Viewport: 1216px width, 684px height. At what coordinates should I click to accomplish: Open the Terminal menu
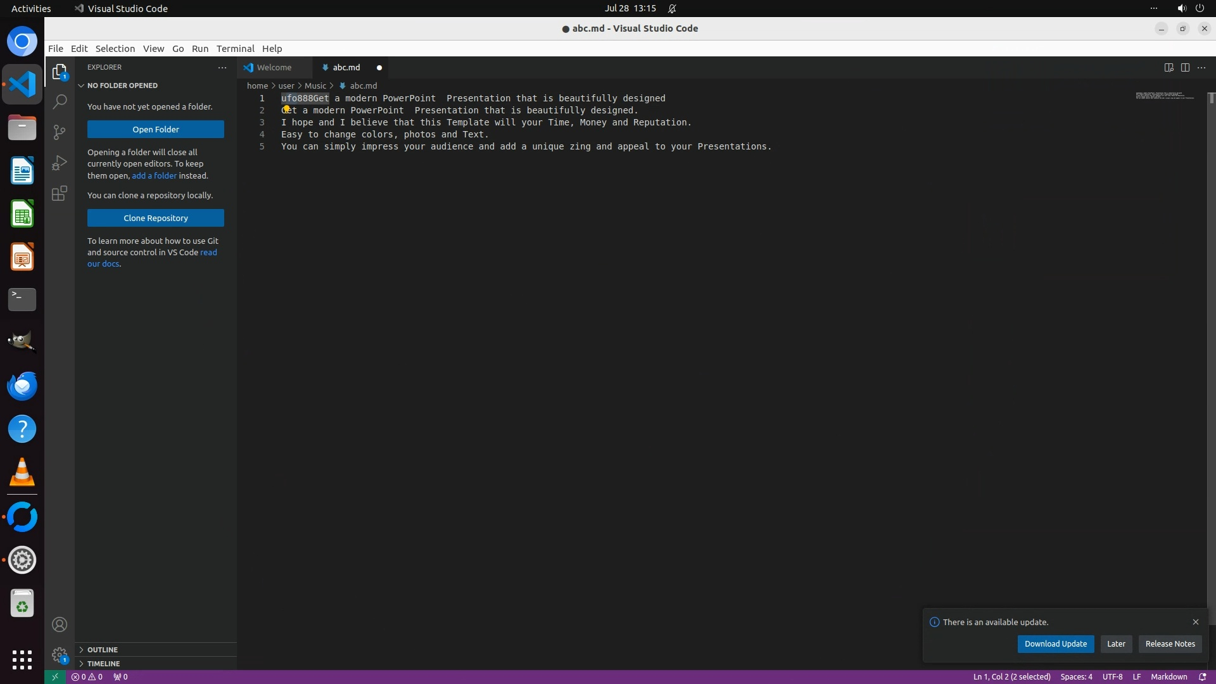pos(235,49)
